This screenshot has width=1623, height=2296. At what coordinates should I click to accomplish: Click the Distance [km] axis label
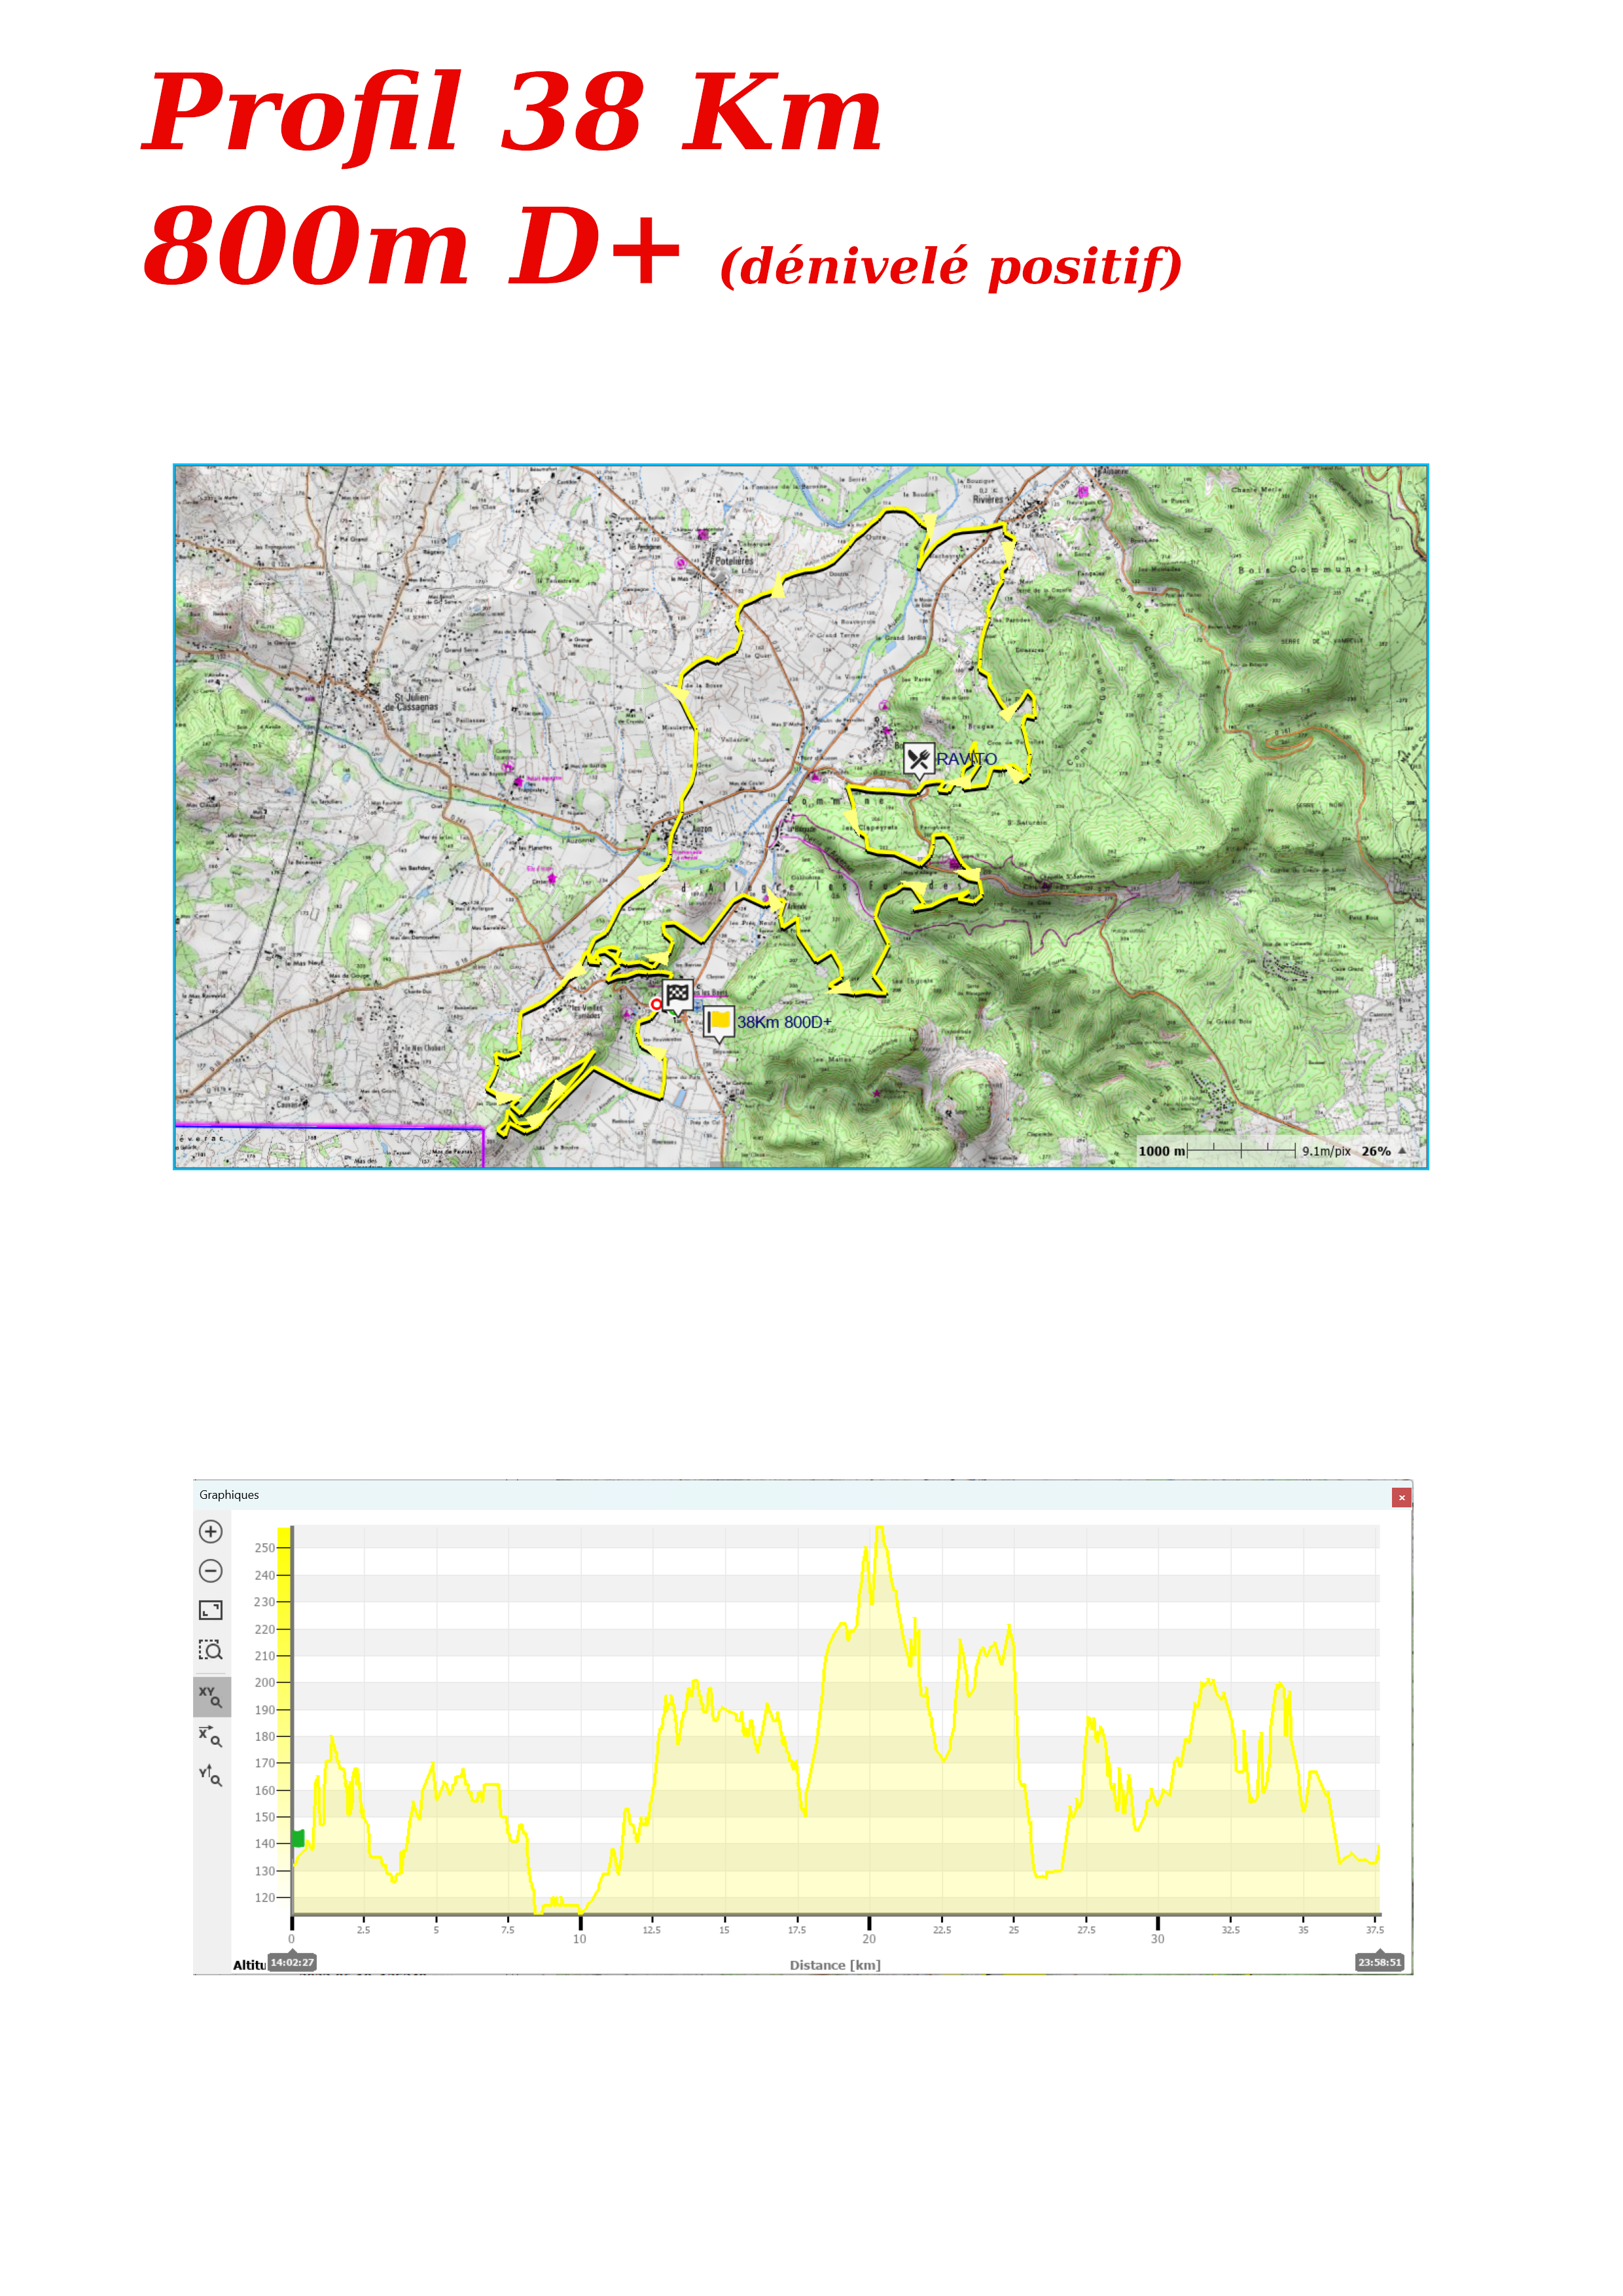point(835,1965)
